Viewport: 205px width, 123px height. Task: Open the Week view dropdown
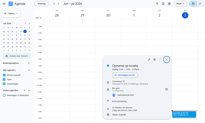[x=181, y=4]
